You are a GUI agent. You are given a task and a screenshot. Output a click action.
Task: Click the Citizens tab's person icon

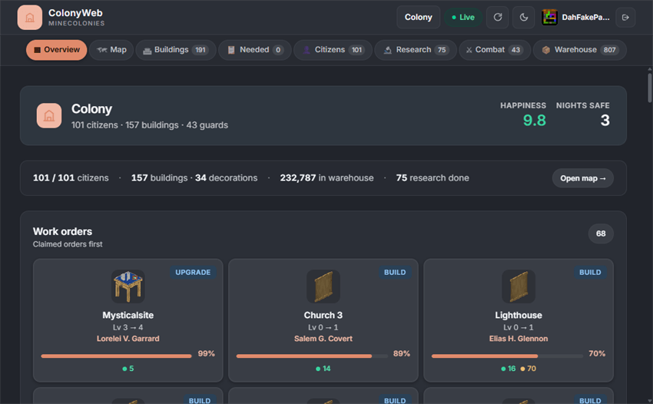[307, 50]
